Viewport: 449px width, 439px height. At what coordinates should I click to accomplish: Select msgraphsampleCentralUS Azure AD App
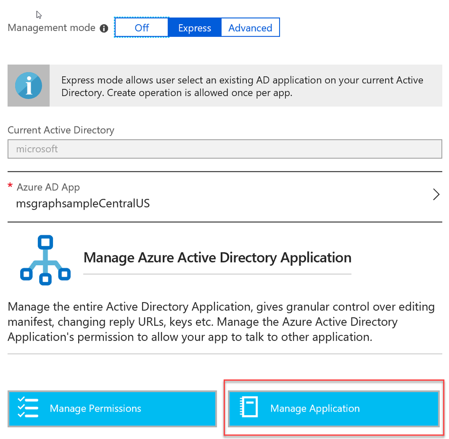pos(83,204)
